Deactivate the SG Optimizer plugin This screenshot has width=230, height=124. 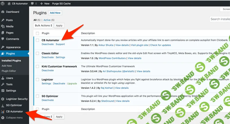coord(47,100)
